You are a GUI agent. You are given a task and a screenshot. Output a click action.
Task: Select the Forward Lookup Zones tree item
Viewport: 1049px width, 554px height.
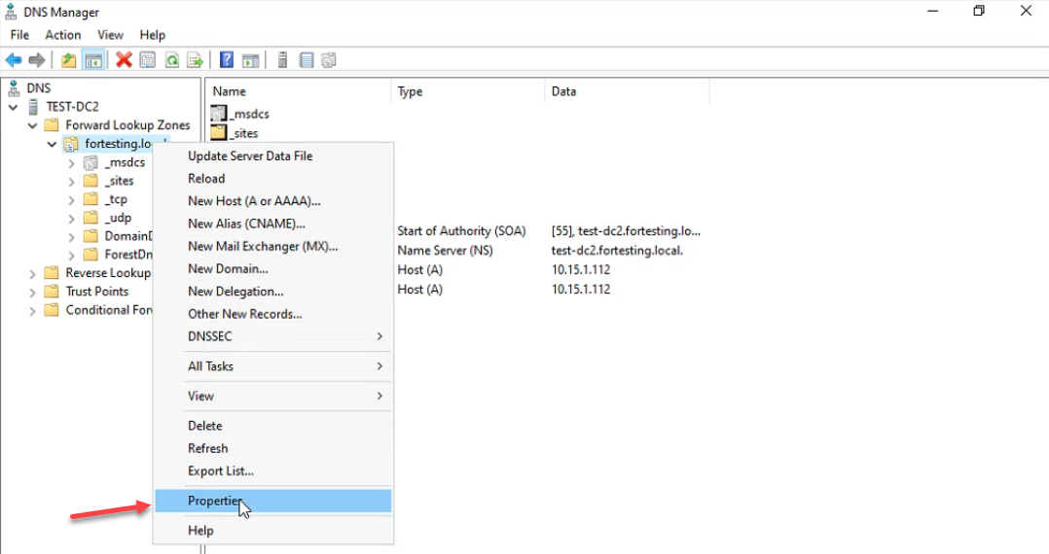coord(127,125)
